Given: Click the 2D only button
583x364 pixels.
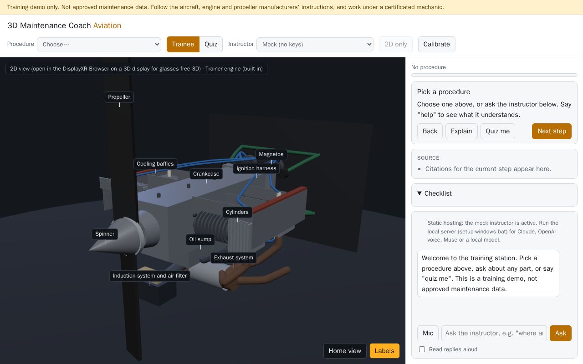Looking at the screenshot, I should pos(396,44).
